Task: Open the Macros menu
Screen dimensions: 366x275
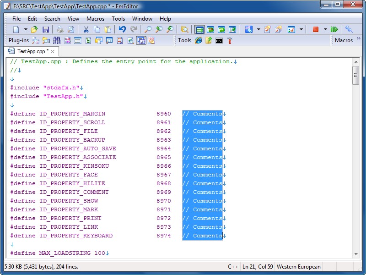Action: (x=95, y=19)
